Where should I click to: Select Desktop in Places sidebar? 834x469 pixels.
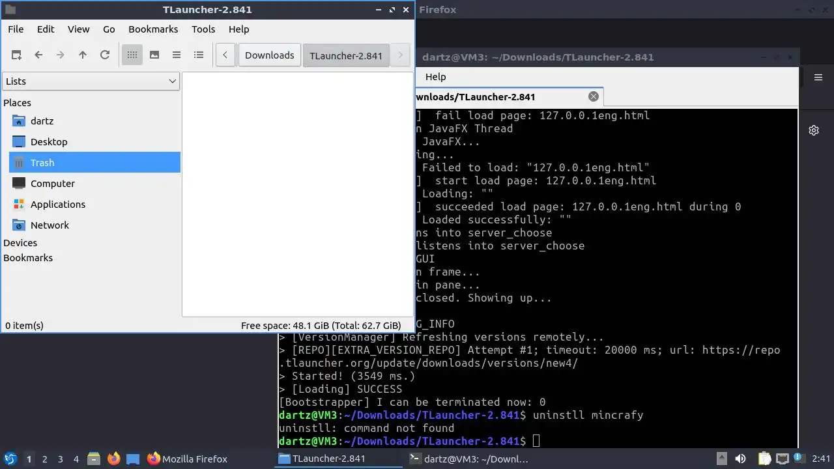(x=94, y=142)
